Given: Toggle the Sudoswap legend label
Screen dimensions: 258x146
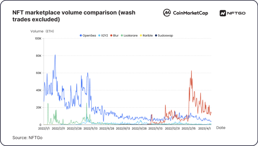Looking at the screenshot, I should [165, 35].
